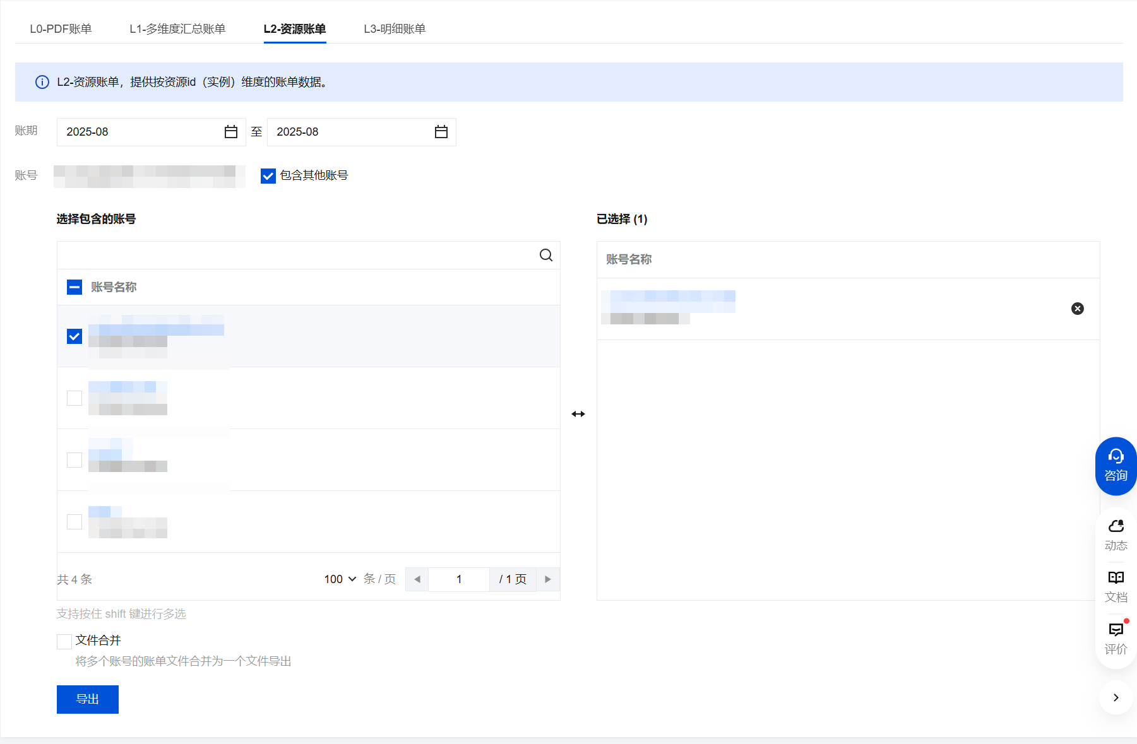Uncheck the 包含其他账号 checkbox
1137x744 pixels.
pyautogui.click(x=268, y=176)
